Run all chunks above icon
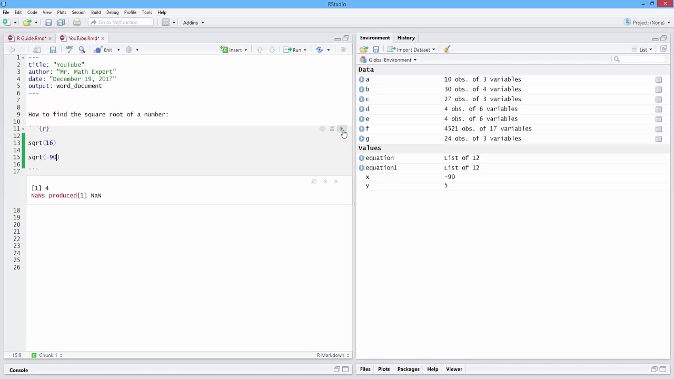The width and height of the screenshot is (674, 379). tap(332, 129)
